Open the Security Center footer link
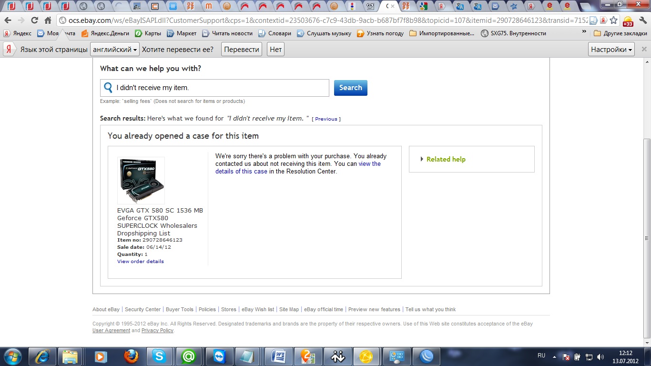Image resolution: width=651 pixels, height=366 pixels. pyautogui.click(x=142, y=309)
